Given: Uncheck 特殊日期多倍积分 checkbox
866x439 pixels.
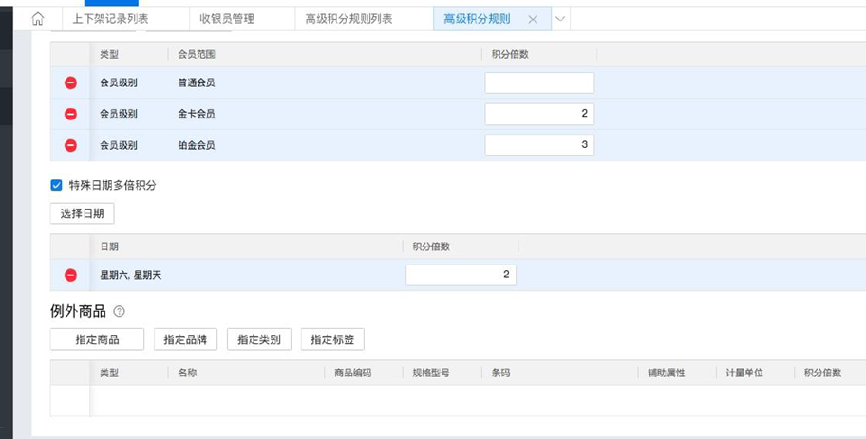Looking at the screenshot, I should (x=56, y=185).
